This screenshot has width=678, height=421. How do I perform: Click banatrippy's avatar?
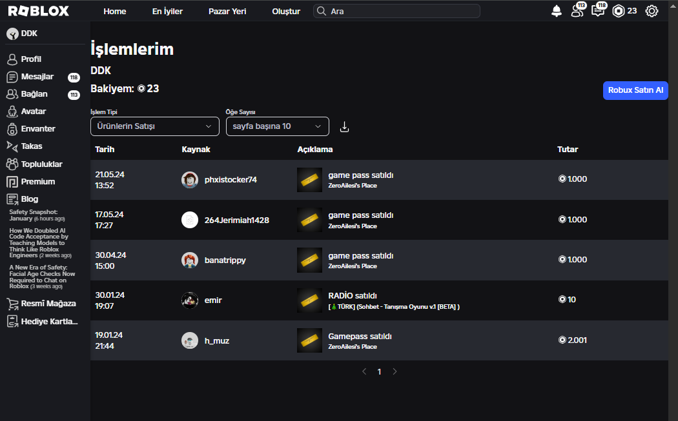tap(190, 260)
